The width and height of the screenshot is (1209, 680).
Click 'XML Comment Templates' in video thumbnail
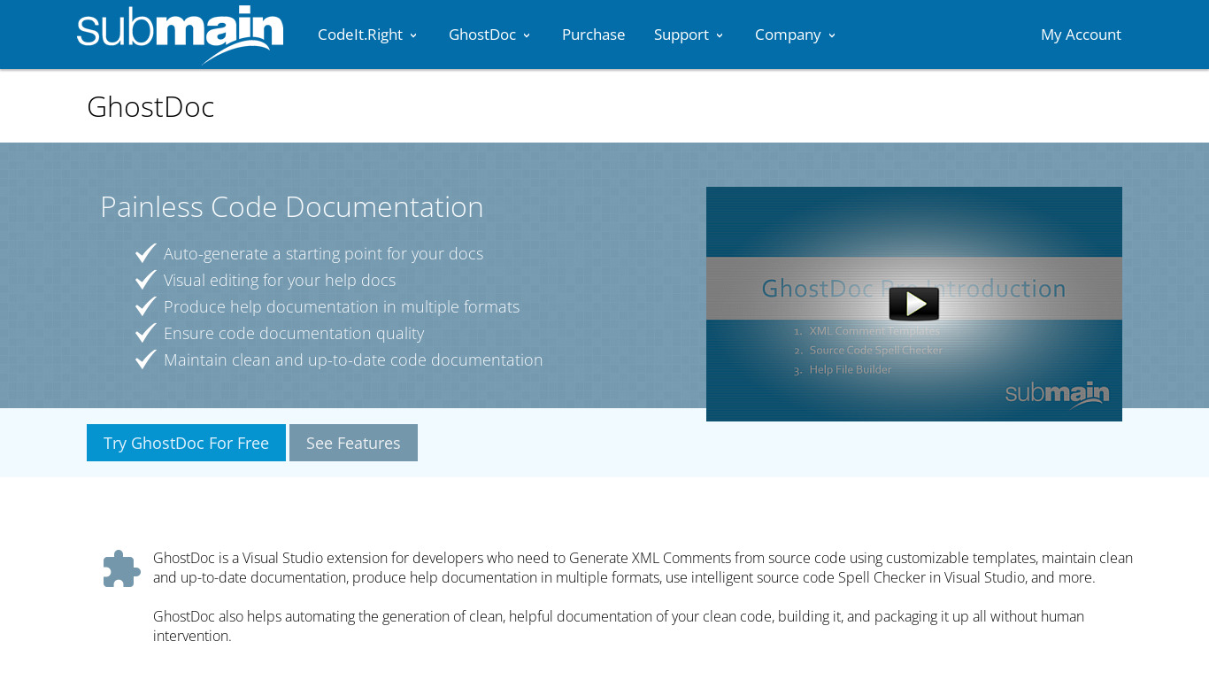click(874, 331)
